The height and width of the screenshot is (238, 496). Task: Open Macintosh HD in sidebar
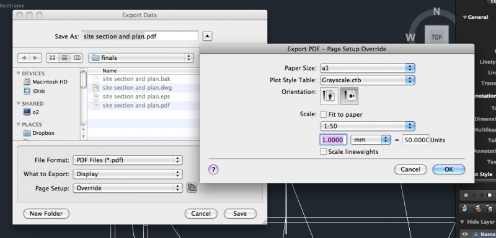click(45, 82)
